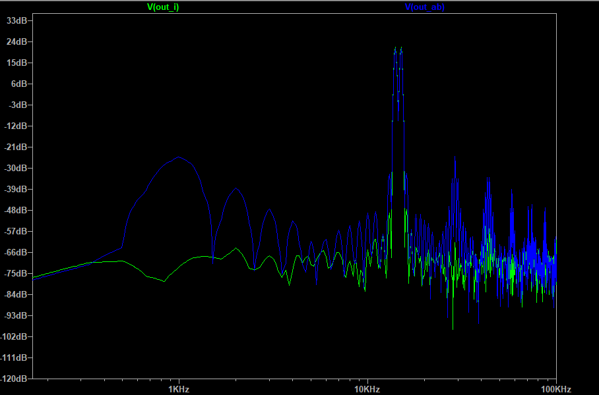Click the -111dB vertical axis label
This screenshot has height=395, width=599.
[x=14, y=358]
